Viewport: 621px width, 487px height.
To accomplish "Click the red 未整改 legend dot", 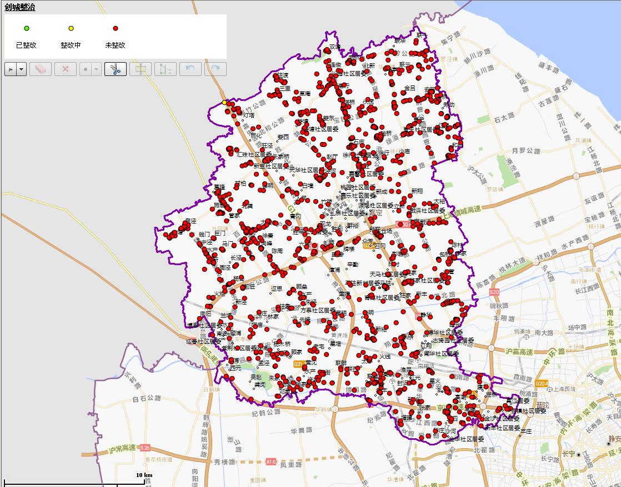I will [115, 28].
